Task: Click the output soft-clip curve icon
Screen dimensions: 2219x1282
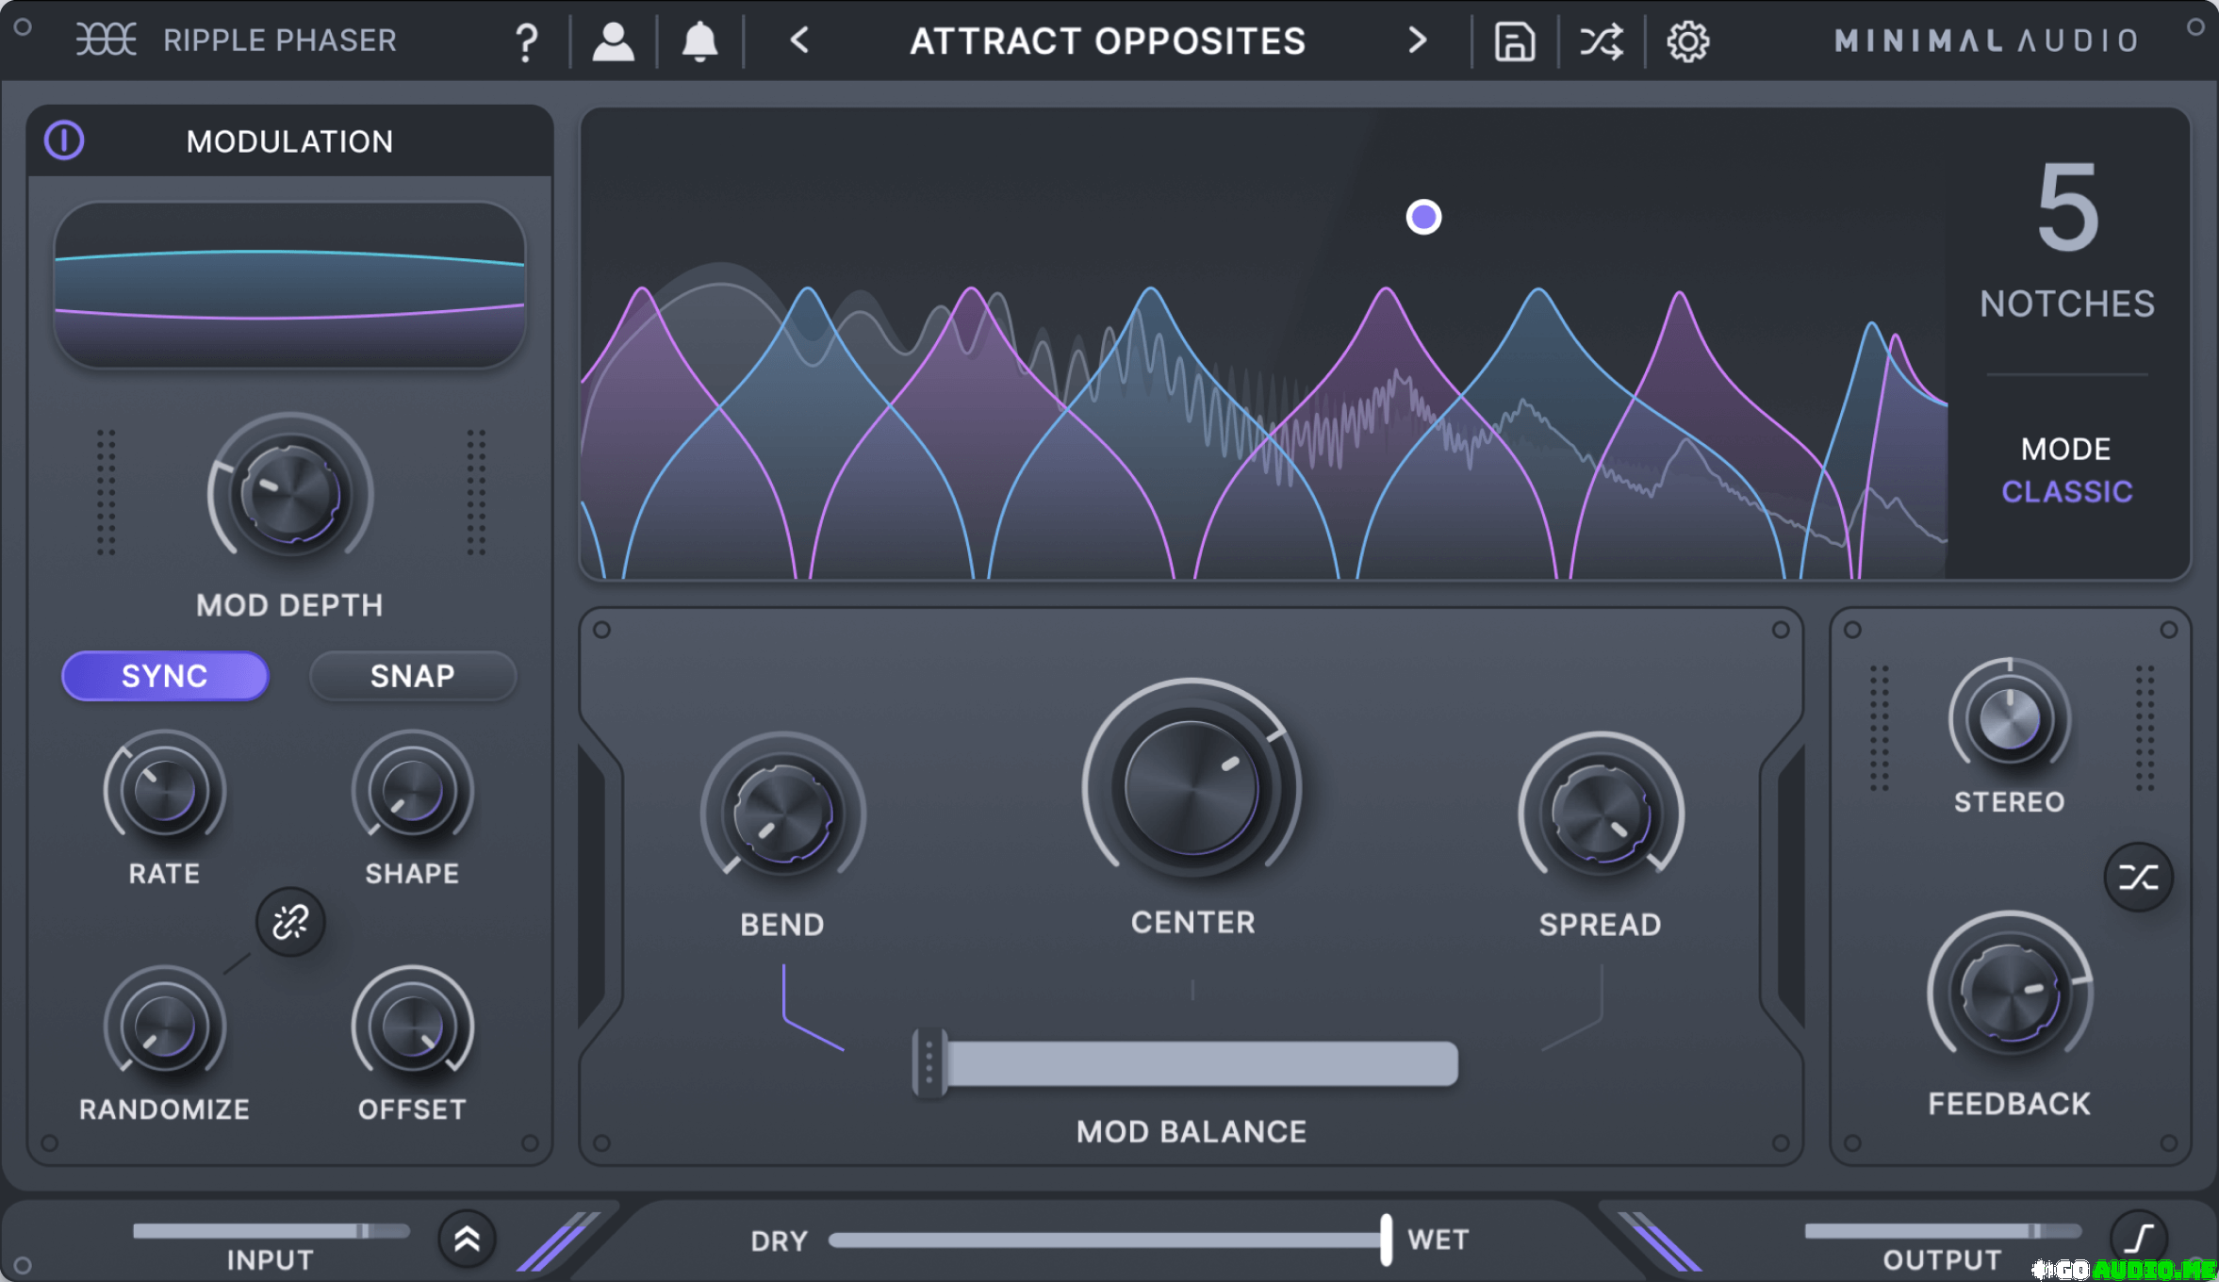Action: 2139,1237
